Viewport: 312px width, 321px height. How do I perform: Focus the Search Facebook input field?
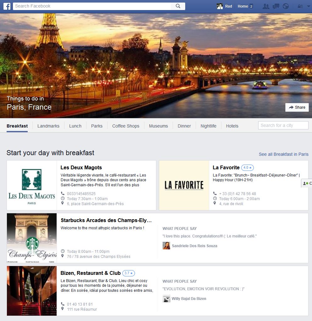(92, 6)
